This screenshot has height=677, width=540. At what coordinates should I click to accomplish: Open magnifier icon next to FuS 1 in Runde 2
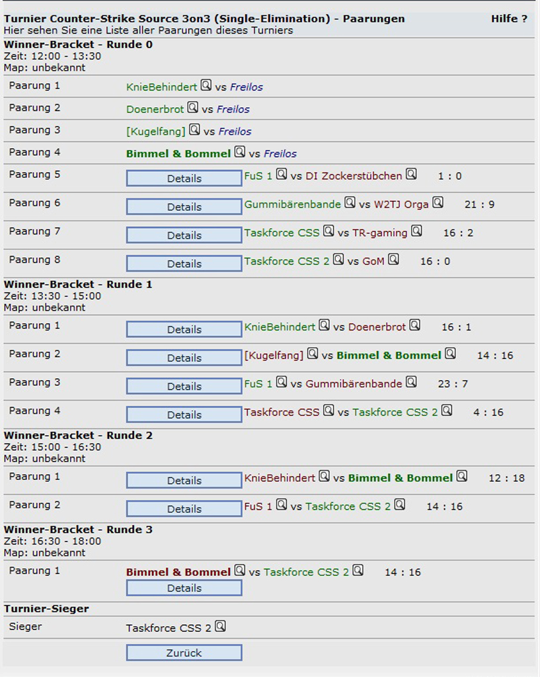282,504
